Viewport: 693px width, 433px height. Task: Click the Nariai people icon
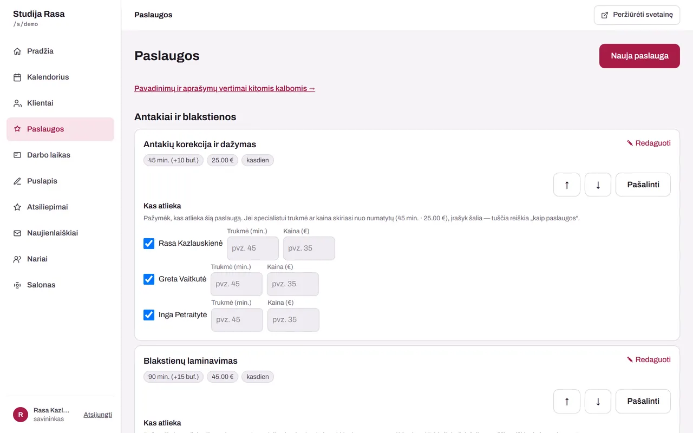pos(17,259)
